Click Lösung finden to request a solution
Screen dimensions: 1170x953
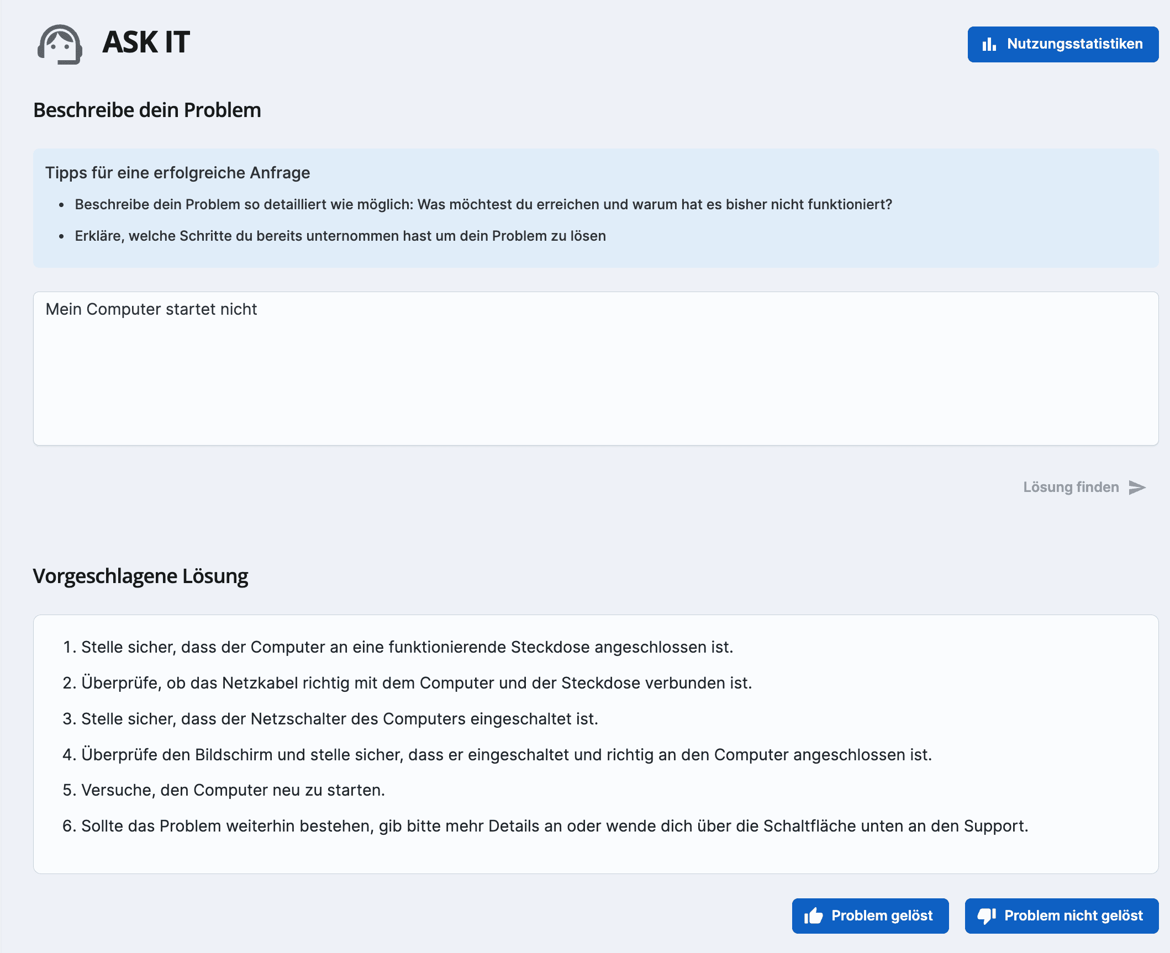[x=1070, y=487]
